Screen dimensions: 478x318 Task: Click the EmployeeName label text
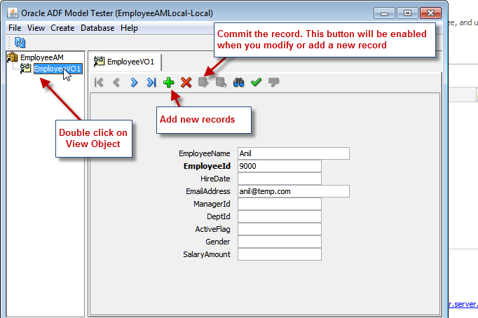205,153
